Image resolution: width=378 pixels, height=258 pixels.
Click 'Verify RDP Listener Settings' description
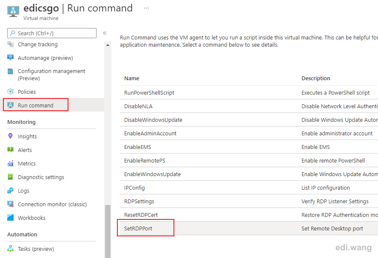point(335,201)
